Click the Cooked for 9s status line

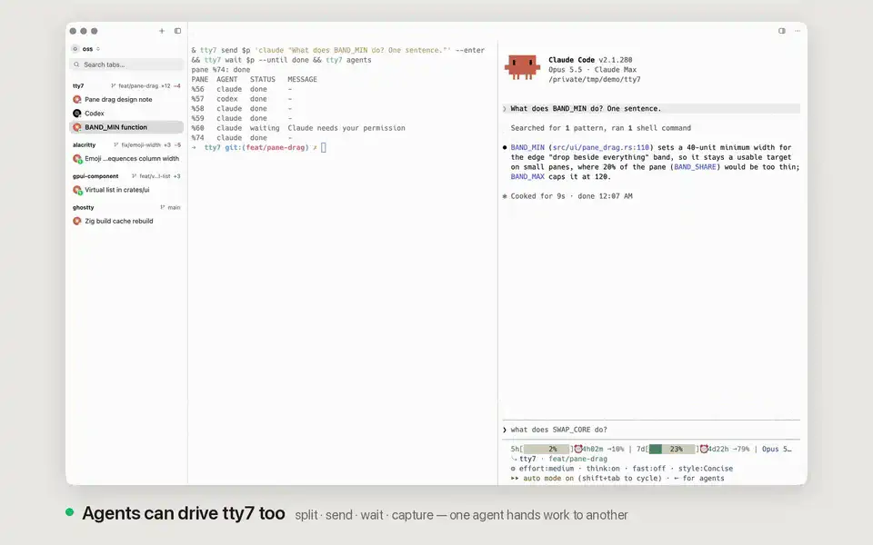click(x=567, y=196)
